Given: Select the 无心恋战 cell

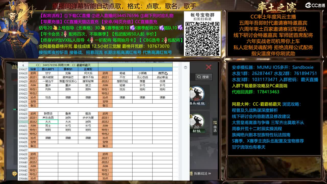Looking at the screenshot, I should (142, 77).
